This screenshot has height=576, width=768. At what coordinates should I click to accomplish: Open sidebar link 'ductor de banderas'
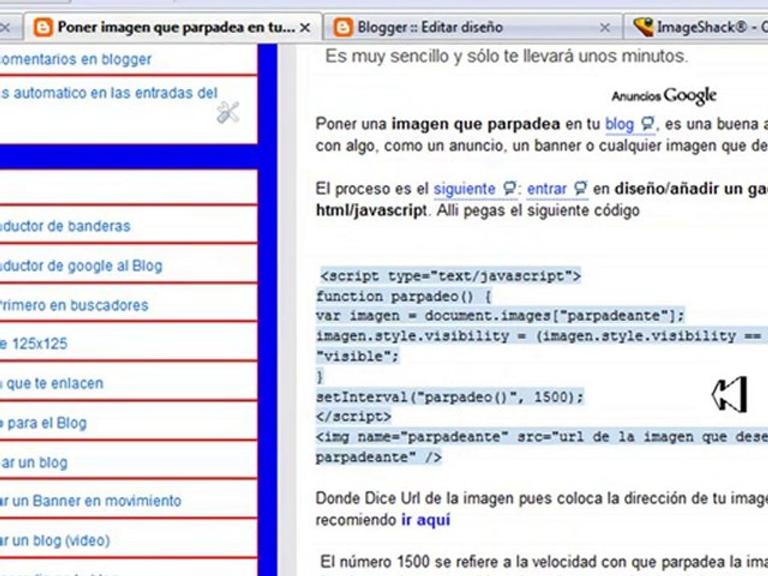[x=65, y=226]
